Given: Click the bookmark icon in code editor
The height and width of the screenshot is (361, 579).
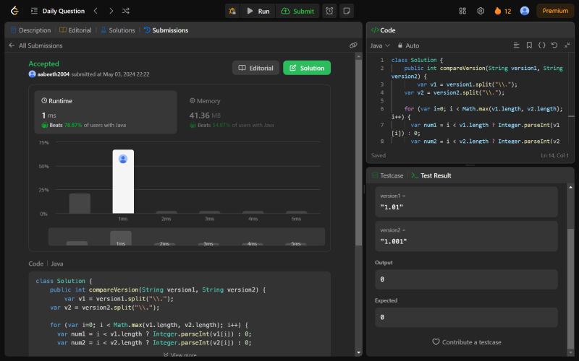Looking at the screenshot, I should [x=529, y=45].
